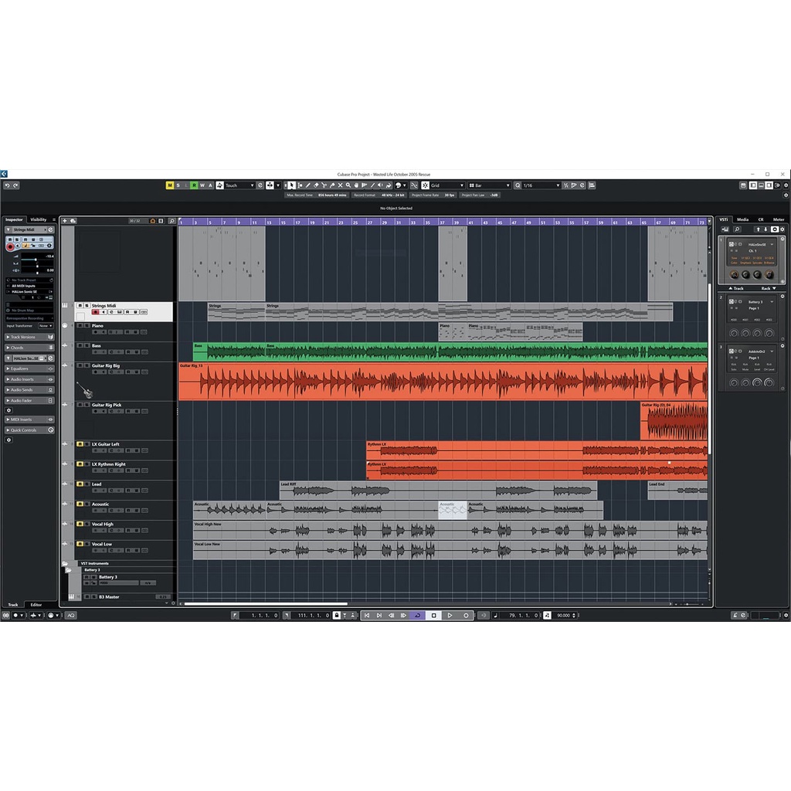
Task: Click the Rewind transport button
Action: pyautogui.click(x=391, y=616)
